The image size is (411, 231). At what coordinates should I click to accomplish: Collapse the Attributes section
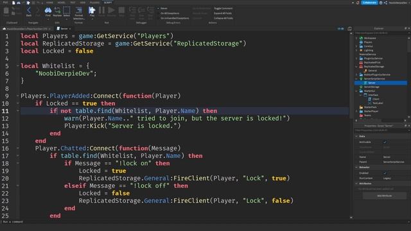pos(356,184)
